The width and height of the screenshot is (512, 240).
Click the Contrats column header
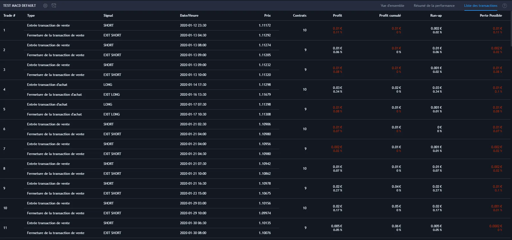[299, 16]
